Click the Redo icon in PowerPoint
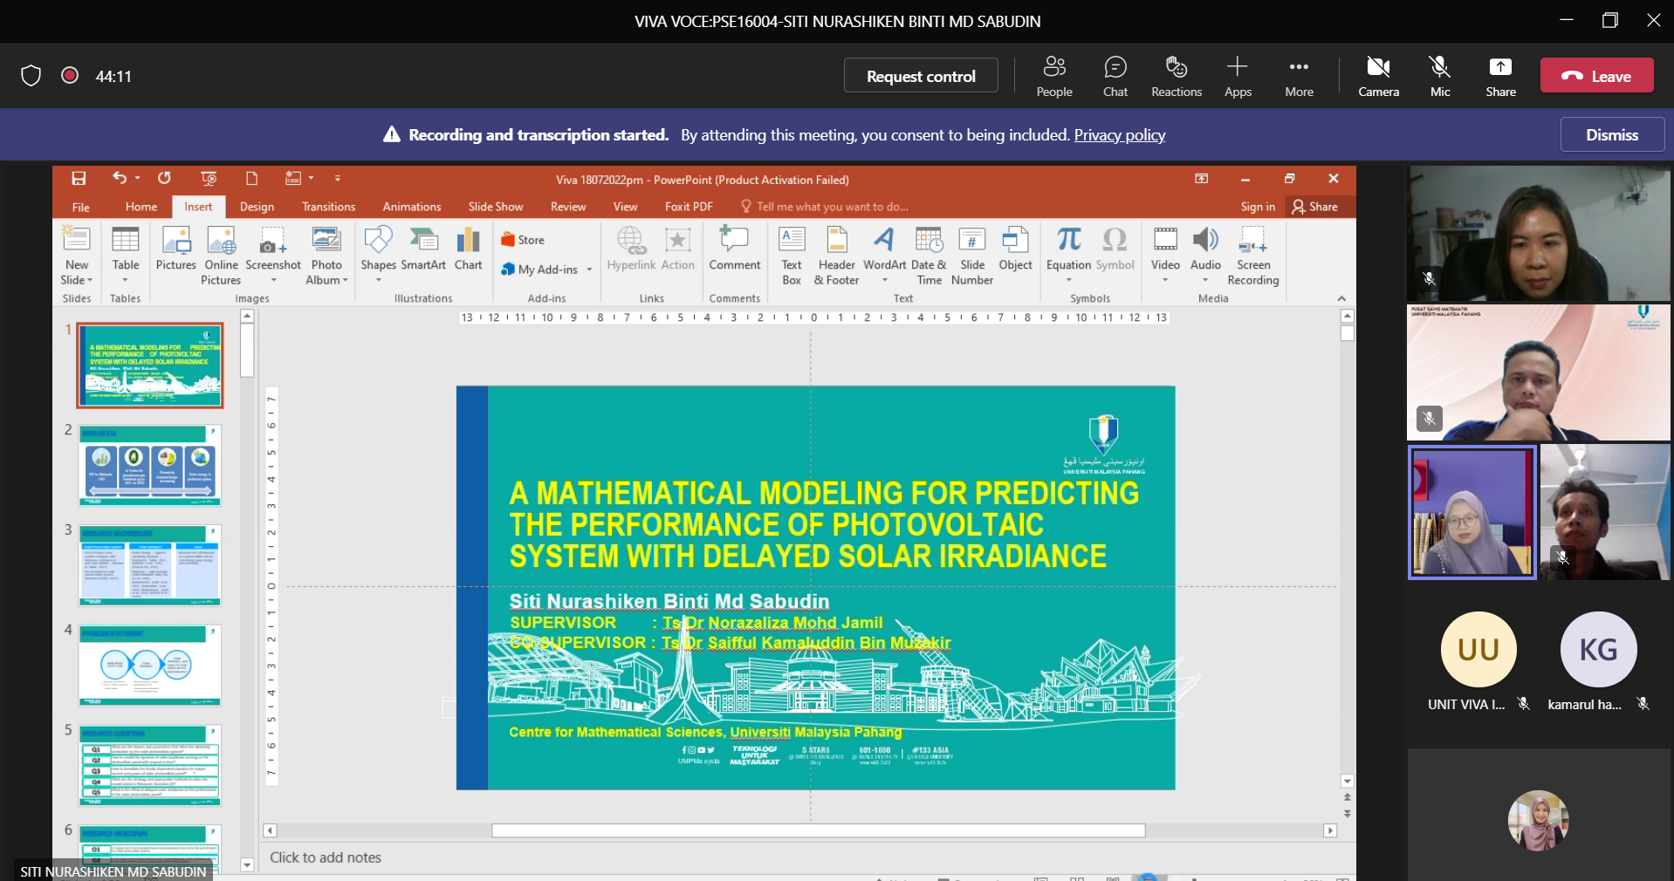Viewport: 1674px width, 881px height. pos(164,178)
